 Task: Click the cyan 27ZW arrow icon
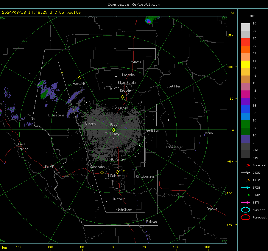[x=245, y=188]
